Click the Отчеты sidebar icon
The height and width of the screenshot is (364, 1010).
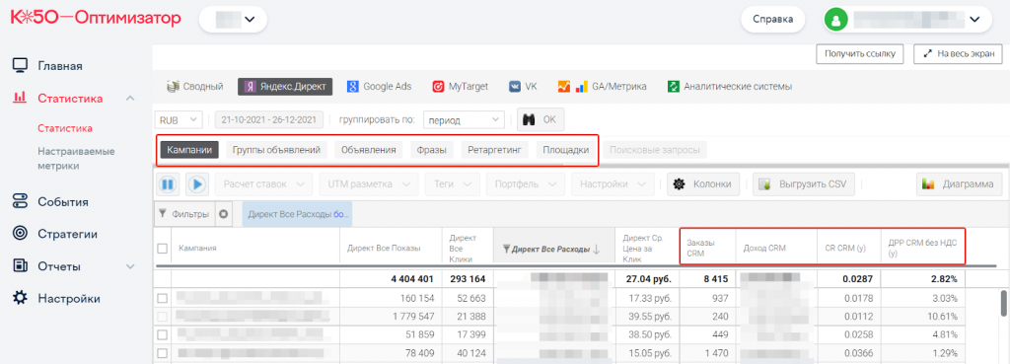click(21, 265)
